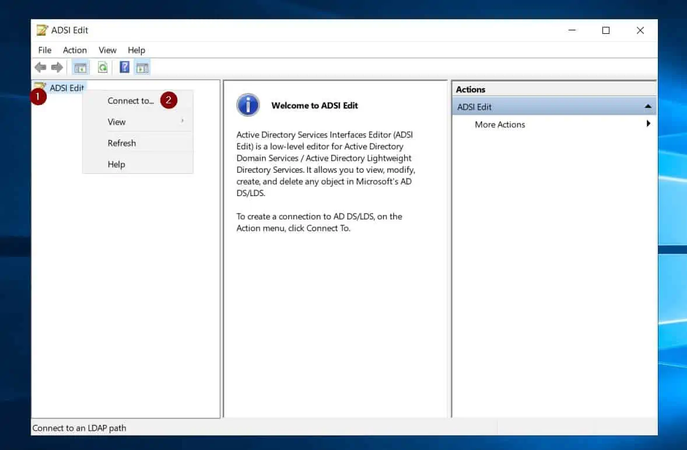Select Refresh from context menu
Image resolution: width=687 pixels, height=450 pixels.
(x=138, y=143)
